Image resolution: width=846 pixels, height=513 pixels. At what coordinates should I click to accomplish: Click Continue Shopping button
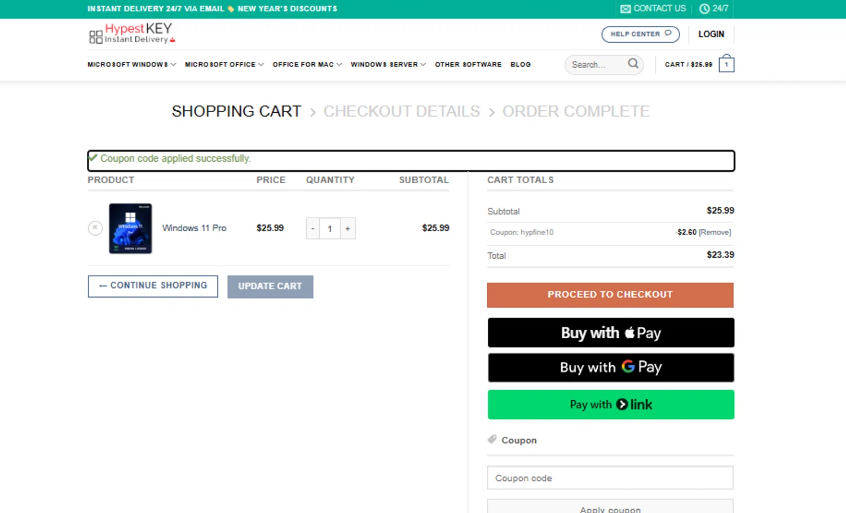pos(153,286)
